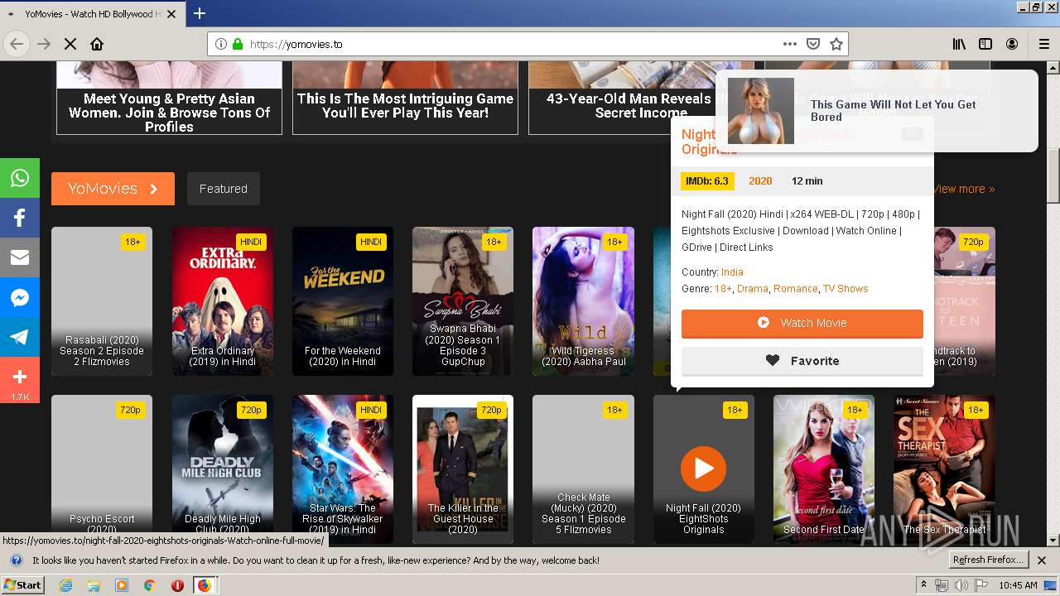Bookmark this page with the star

(836, 44)
